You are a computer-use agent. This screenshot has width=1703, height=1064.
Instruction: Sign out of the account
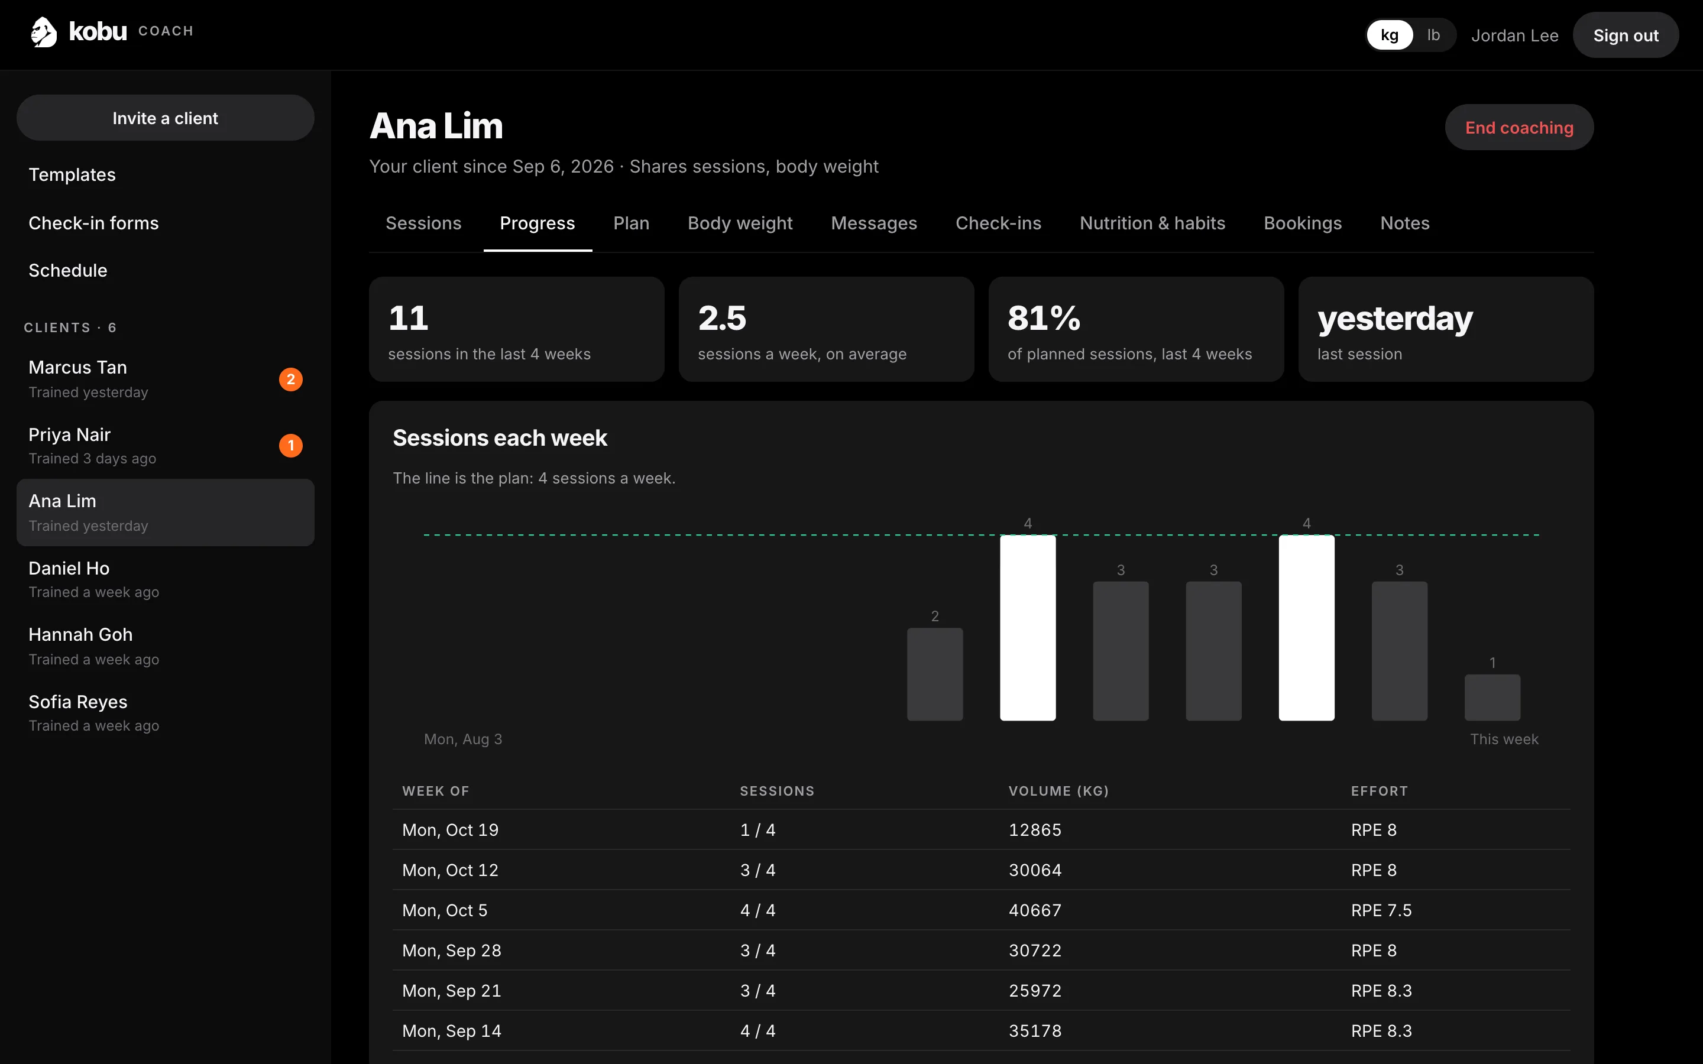tap(1626, 35)
